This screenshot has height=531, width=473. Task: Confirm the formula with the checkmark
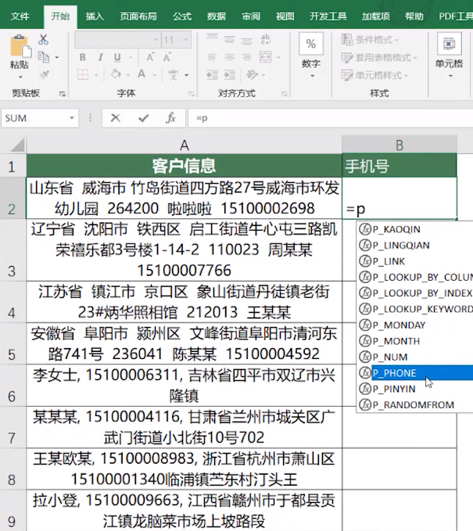coord(144,118)
